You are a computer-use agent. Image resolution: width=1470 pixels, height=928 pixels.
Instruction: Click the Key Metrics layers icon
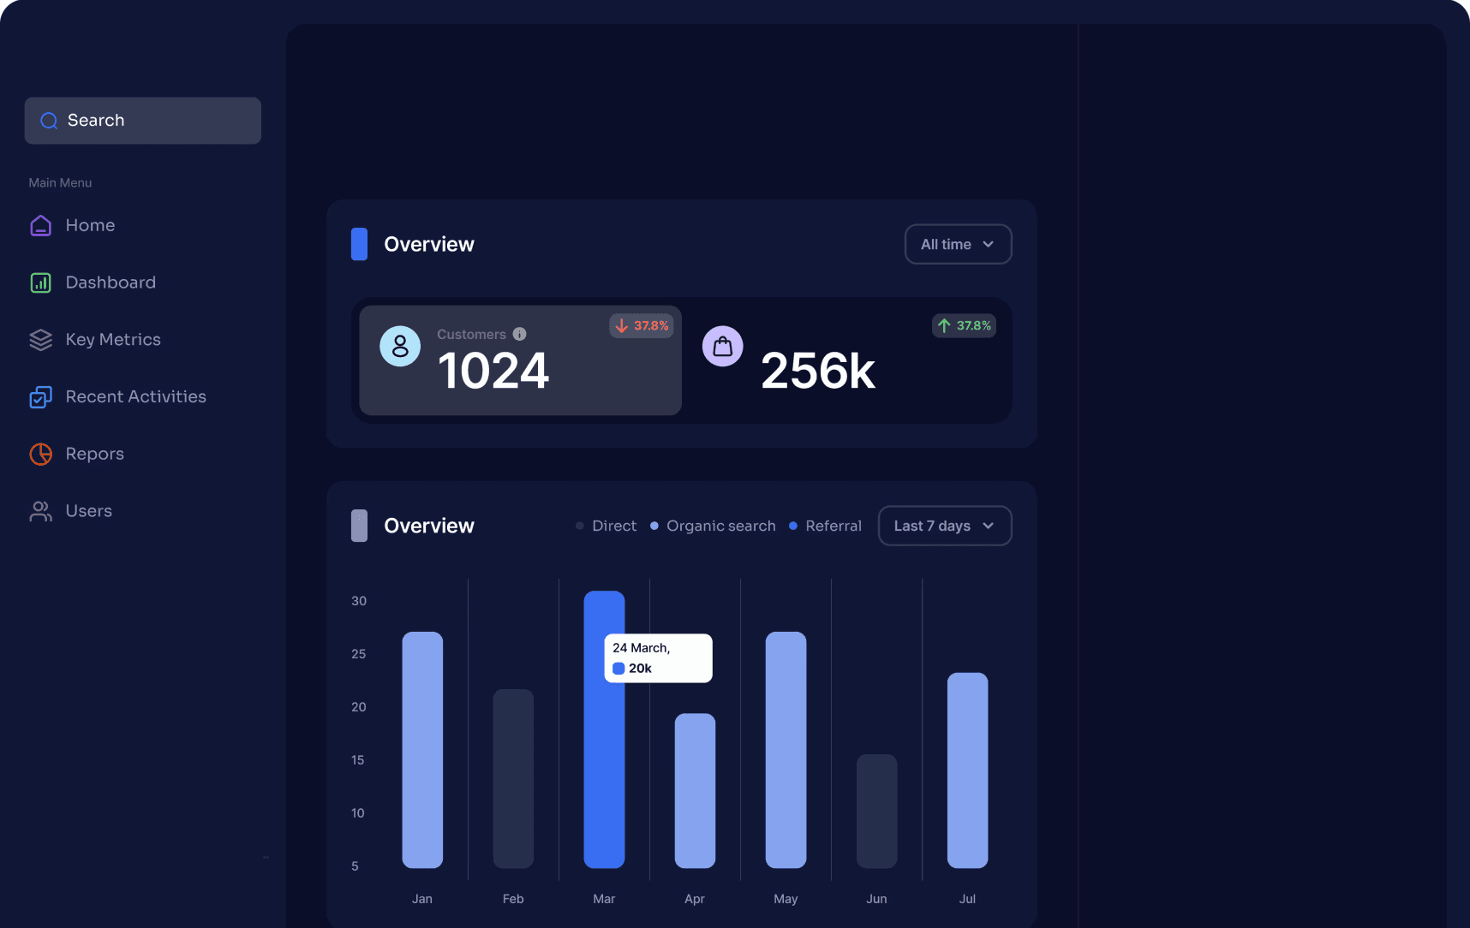(41, 340)
